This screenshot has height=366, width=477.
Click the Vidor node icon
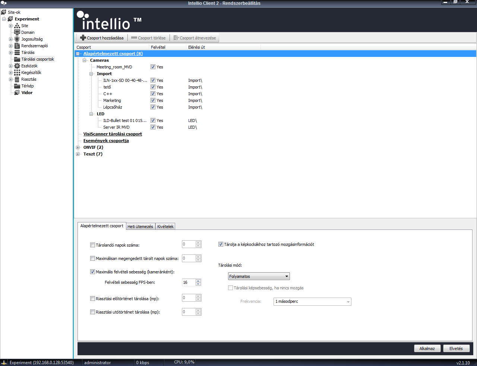[x=17, y=93]
